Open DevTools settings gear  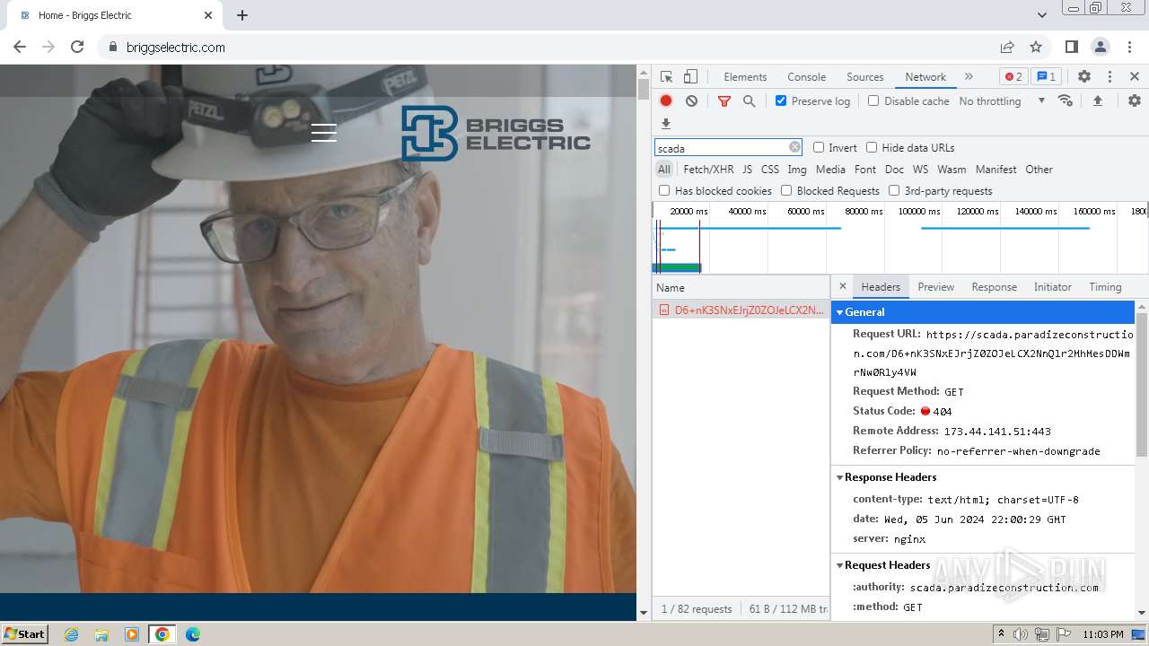[x=1083, y=77]
